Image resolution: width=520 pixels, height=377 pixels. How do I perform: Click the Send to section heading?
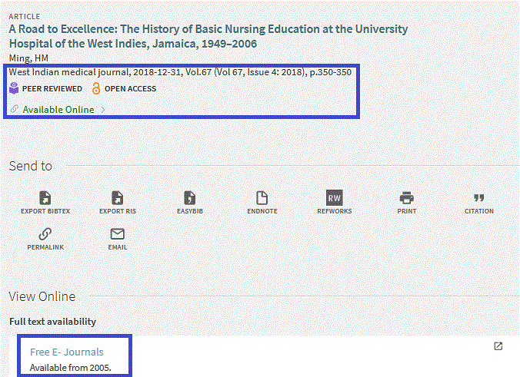(31, 166)
